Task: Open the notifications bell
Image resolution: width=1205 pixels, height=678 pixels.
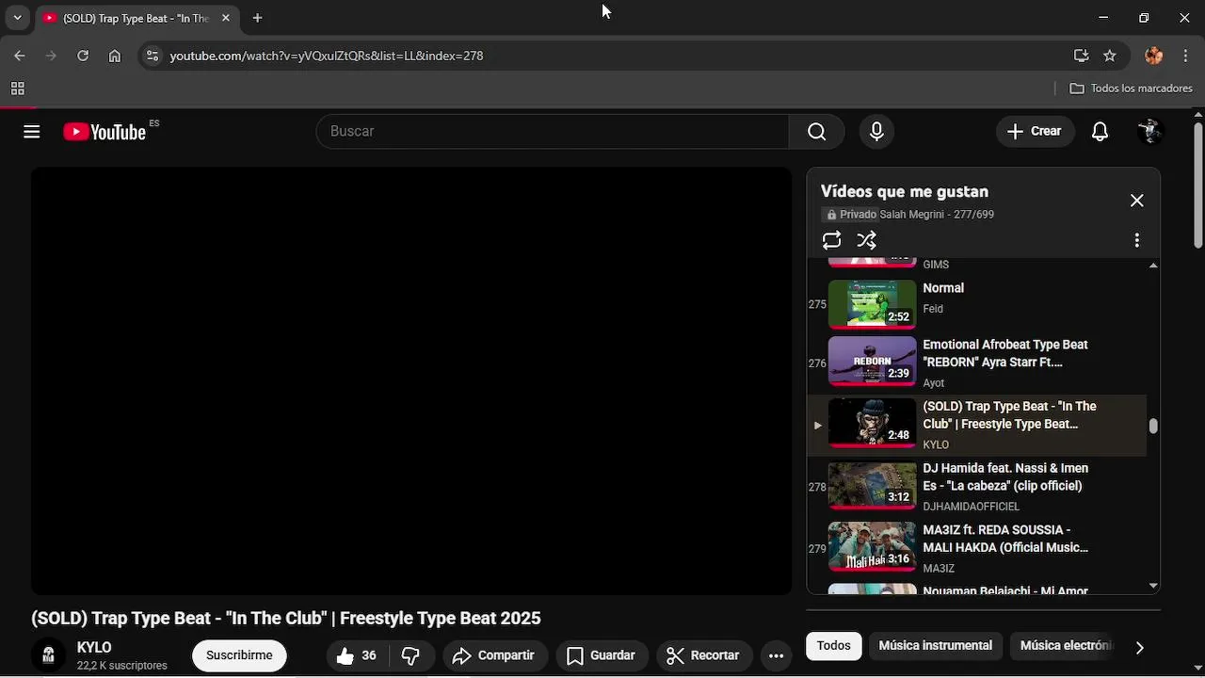Action: click(x=1100, y=132)
